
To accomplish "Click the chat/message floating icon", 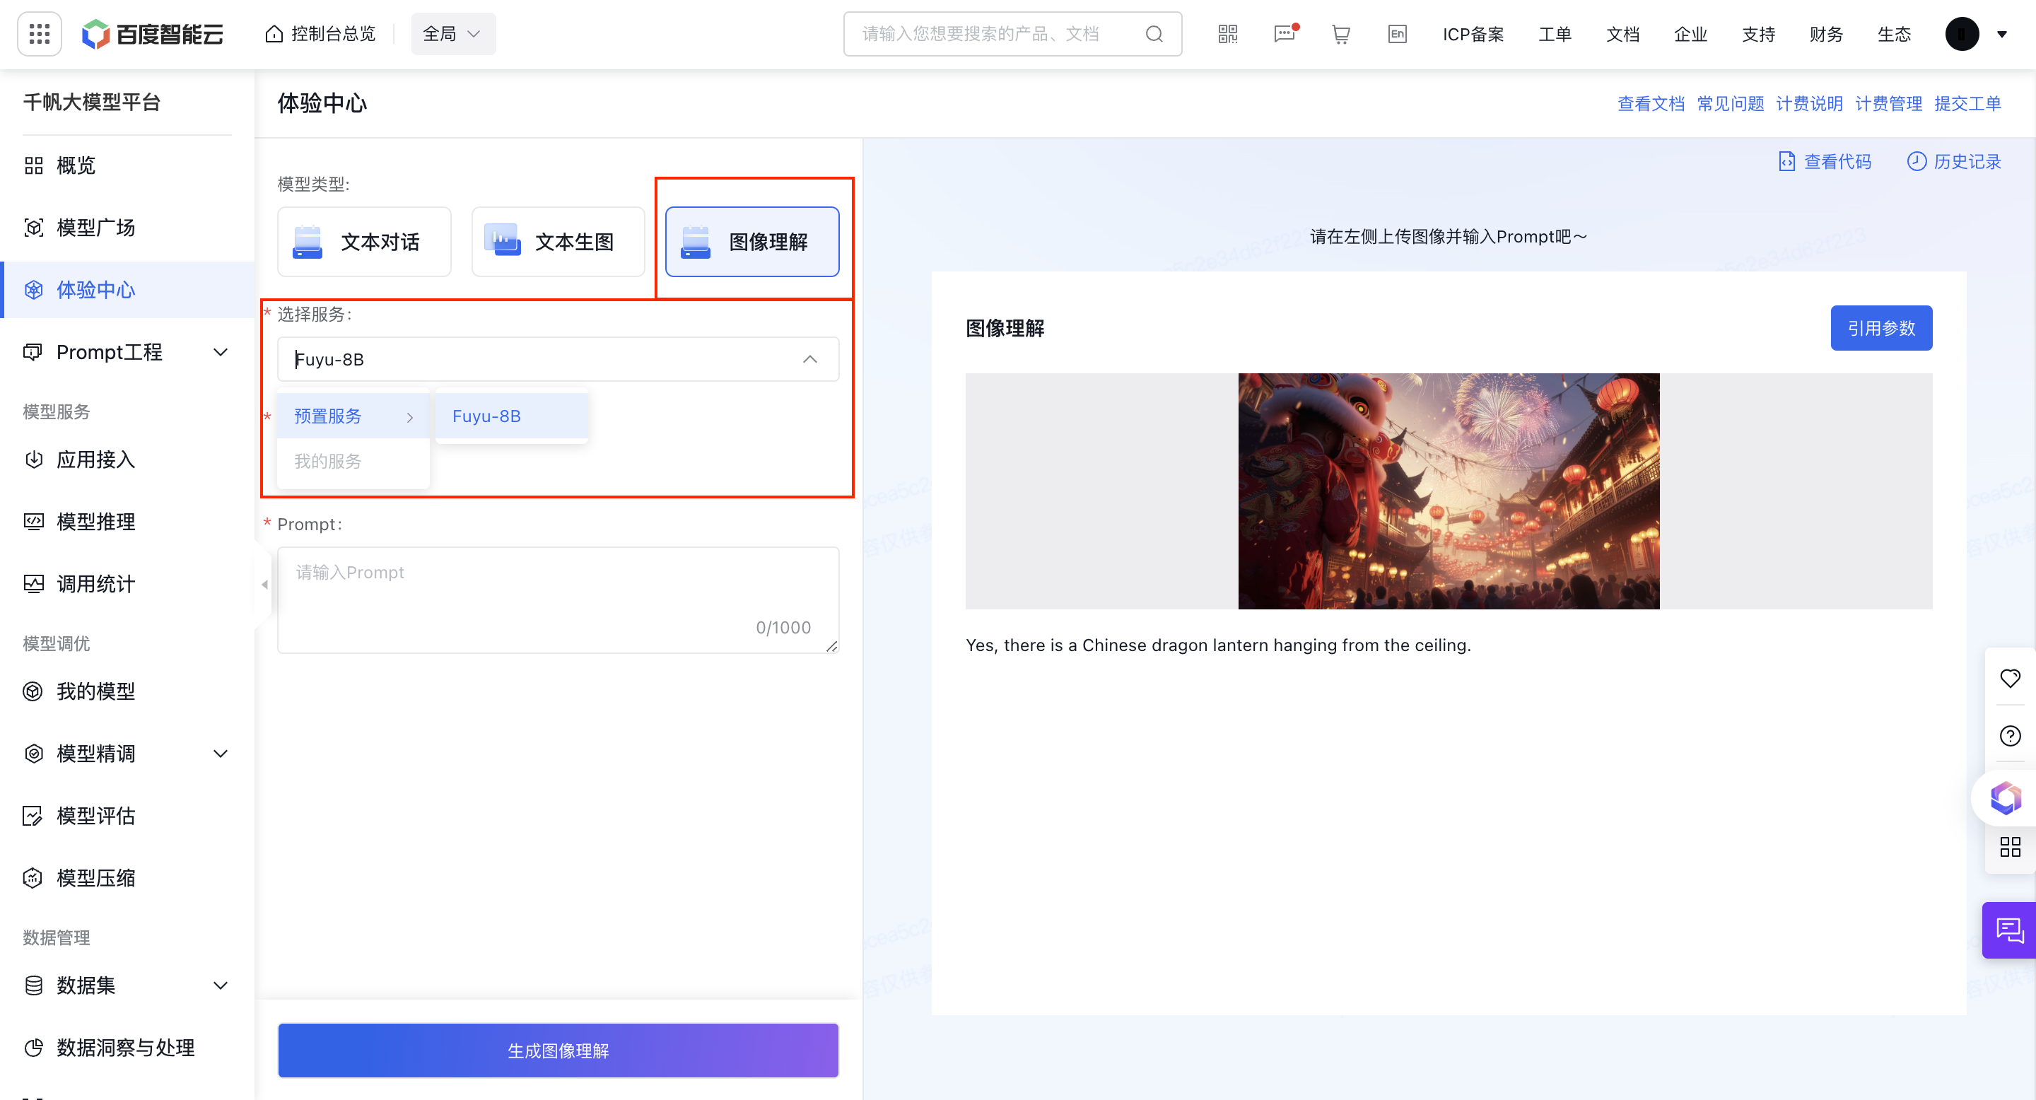I will (x=2009, y=930).
